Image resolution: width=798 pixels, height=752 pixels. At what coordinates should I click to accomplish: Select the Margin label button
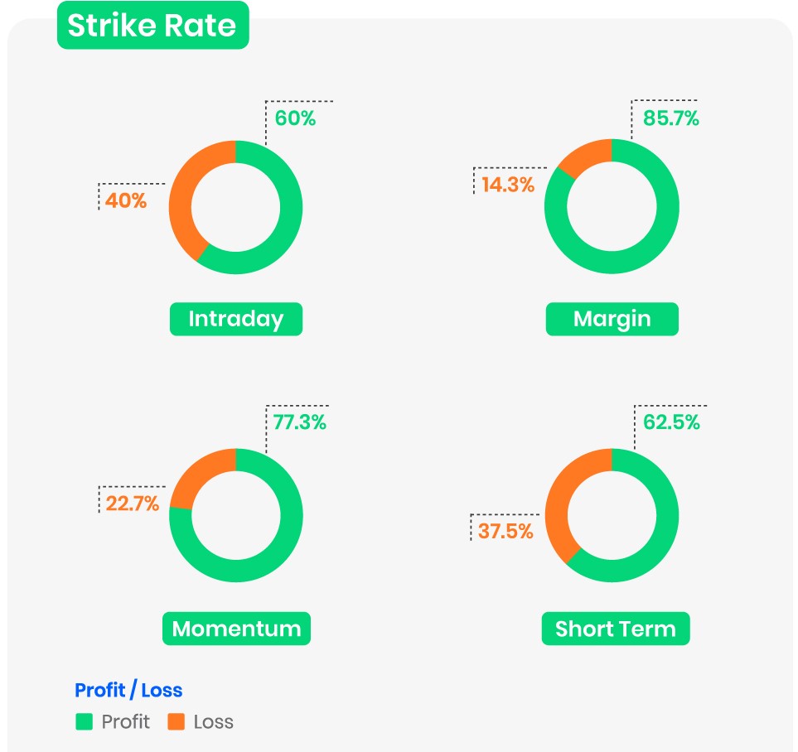tap(612, 319)
